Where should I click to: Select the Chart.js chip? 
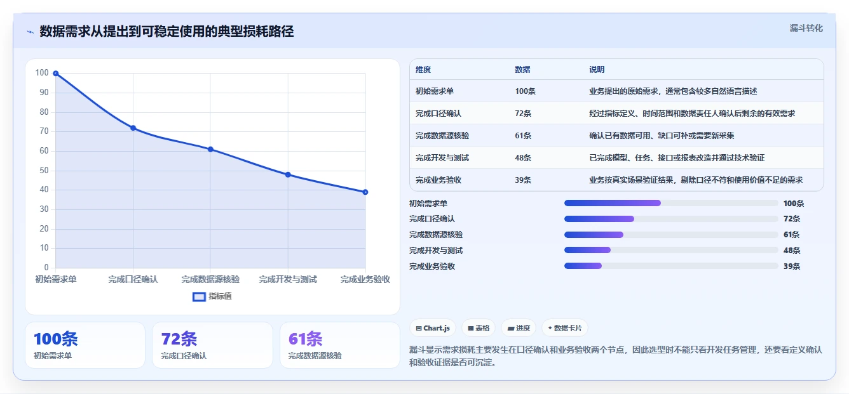[432, 328]
